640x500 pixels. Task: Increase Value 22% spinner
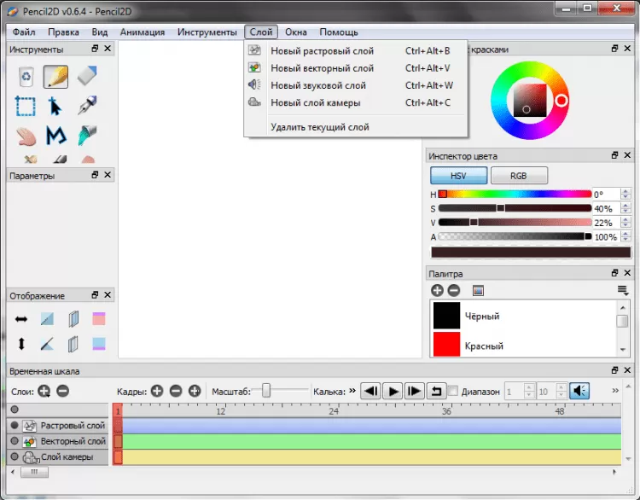(x=625, y=220)
